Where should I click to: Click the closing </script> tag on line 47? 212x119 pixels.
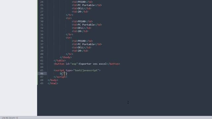coord(60,77)
